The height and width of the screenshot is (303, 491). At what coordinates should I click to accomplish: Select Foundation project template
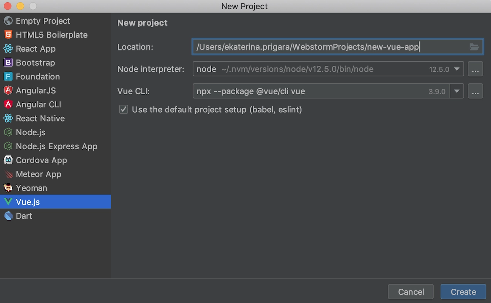click(56, 76)
